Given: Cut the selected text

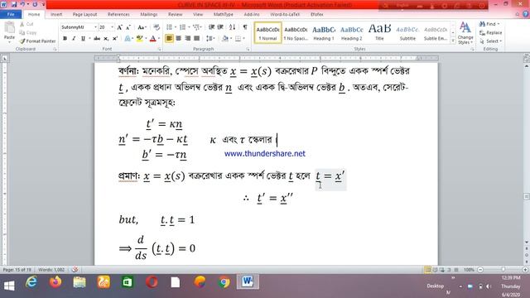Looking at the screenshot, I should 26,24.
